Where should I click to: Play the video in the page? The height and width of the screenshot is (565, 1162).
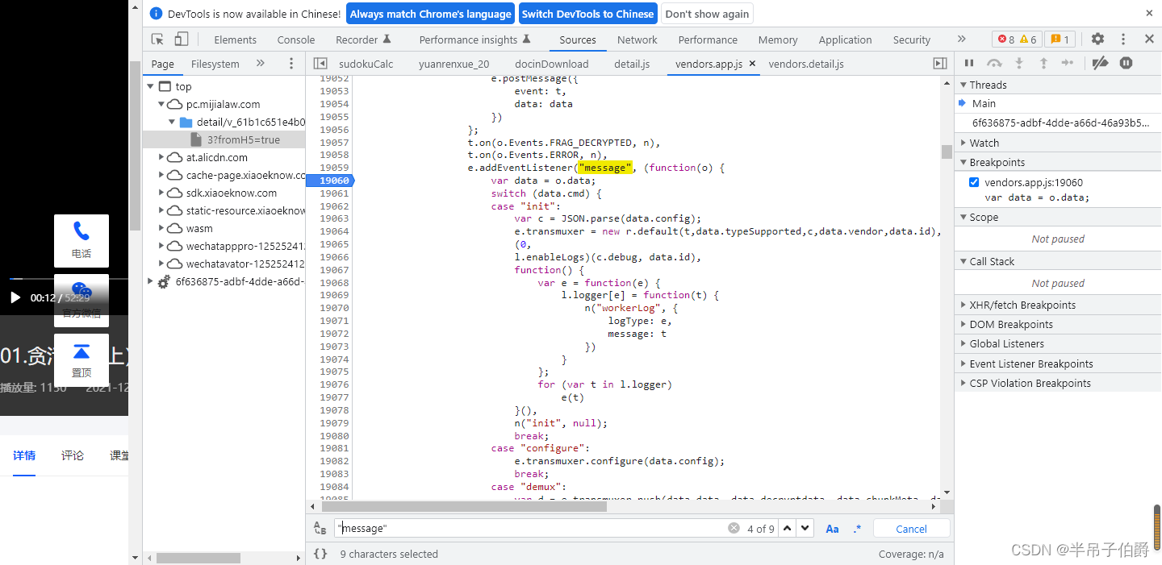(15, 297)
